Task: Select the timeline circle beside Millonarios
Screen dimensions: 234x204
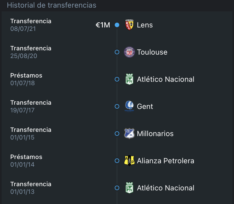Action: (x=117, y=134)
